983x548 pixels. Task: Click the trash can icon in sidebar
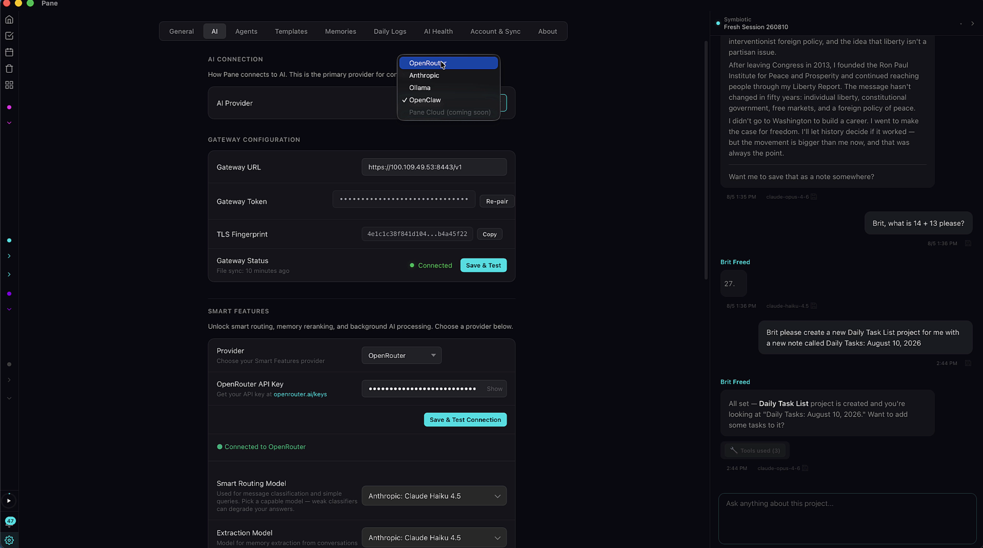9,69
